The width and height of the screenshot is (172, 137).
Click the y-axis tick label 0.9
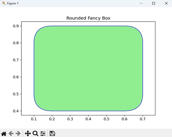[16, 26]
